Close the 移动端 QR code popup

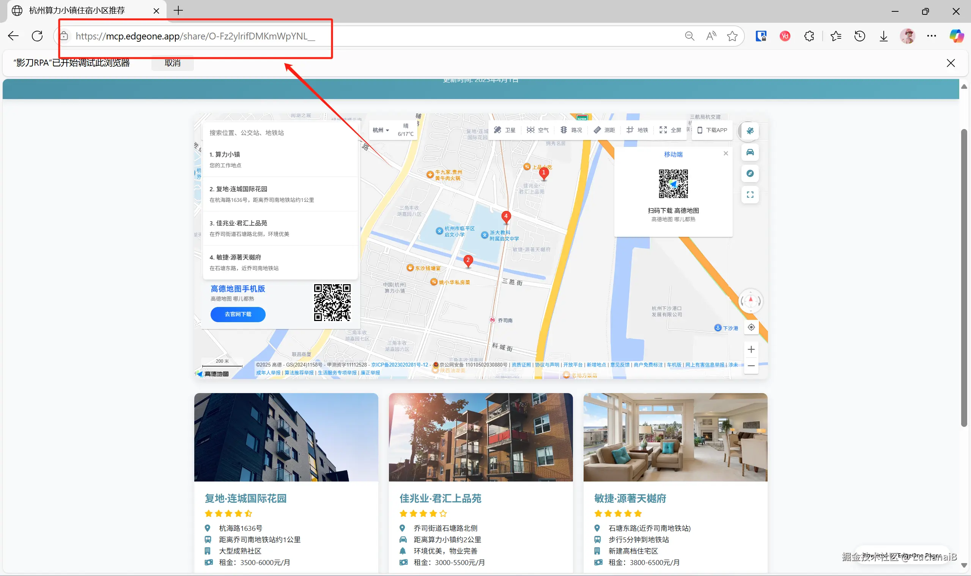[x=725, y=154]
